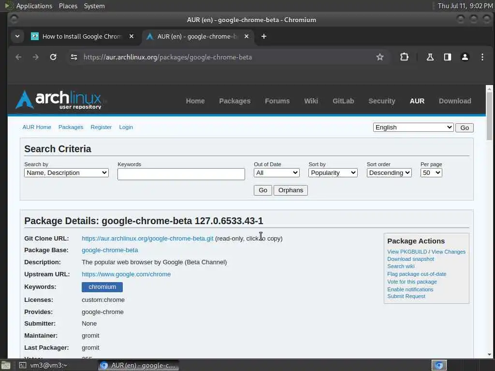This screenshot has width=495, height=371.
Task: Click the clock showing Thu Jul 11
Action: click(465, 6)
